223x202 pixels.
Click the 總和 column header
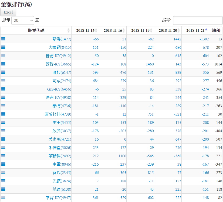click(216, 30)
